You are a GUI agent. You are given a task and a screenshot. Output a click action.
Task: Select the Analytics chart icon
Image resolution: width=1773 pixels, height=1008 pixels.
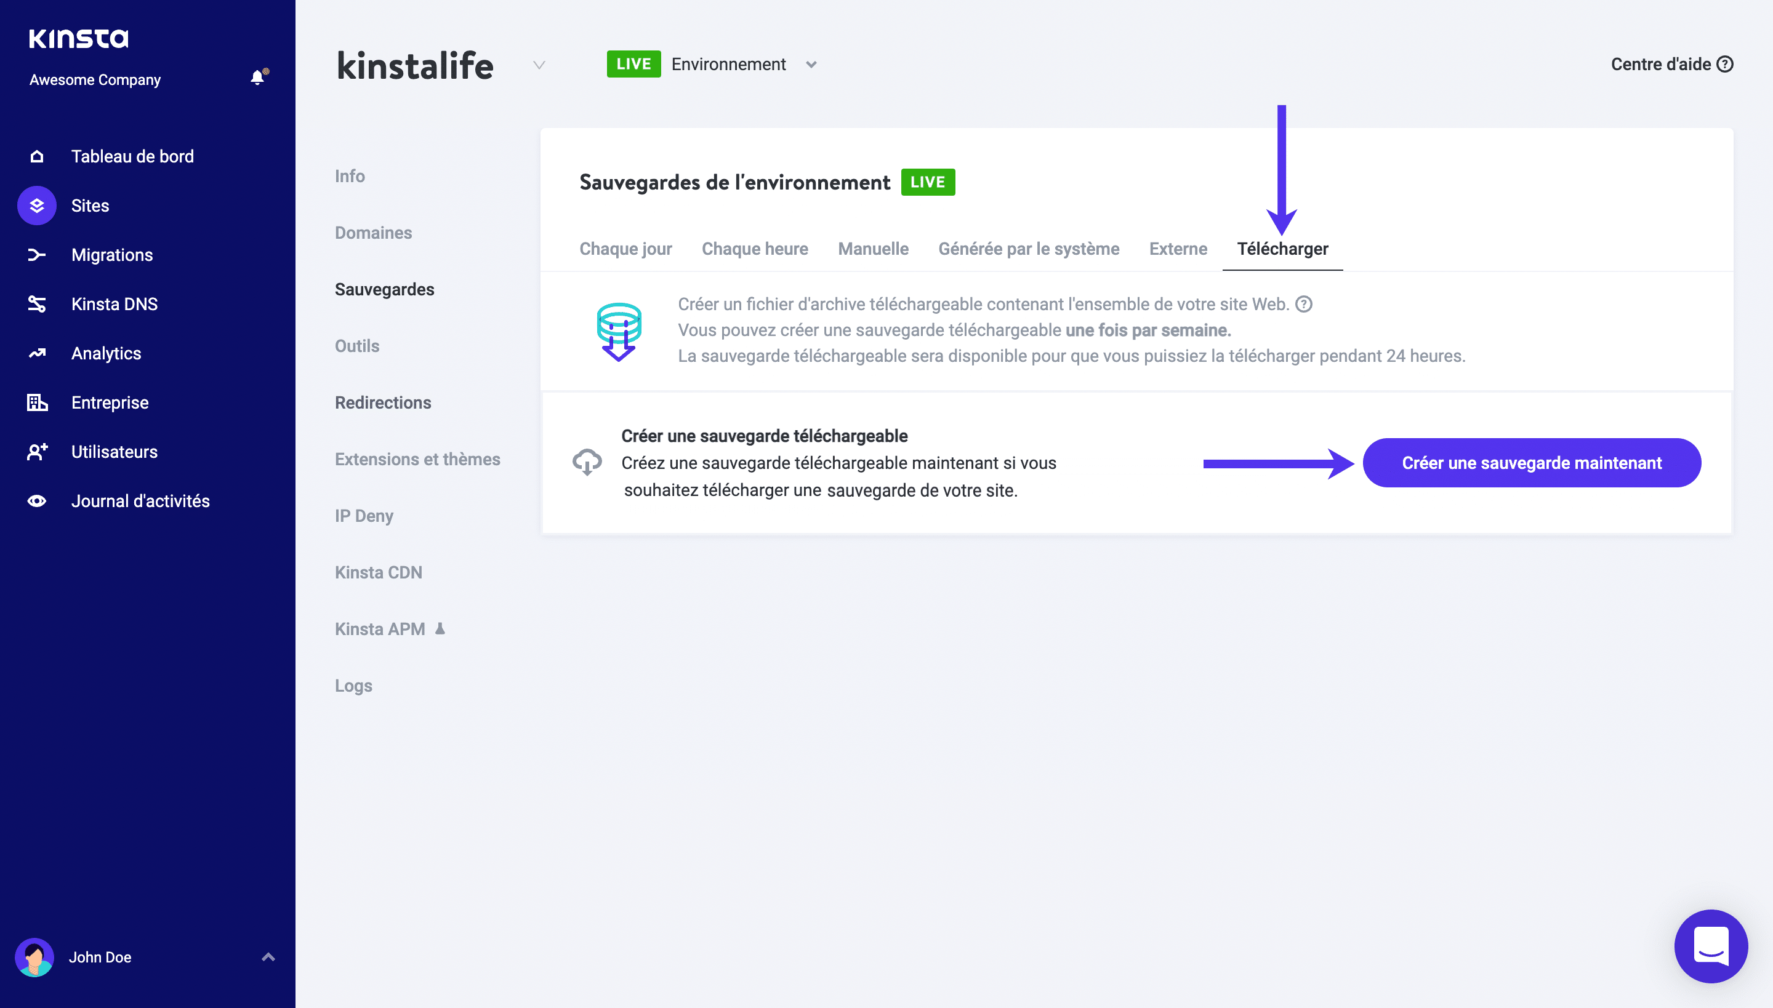pyautogui.click(x=37, y=353)
